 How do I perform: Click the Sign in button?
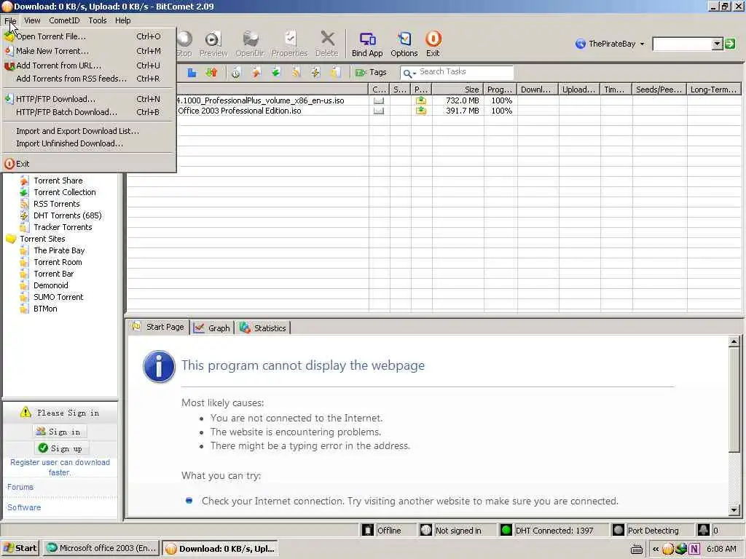pyautogui.click(x=60, y=432)
